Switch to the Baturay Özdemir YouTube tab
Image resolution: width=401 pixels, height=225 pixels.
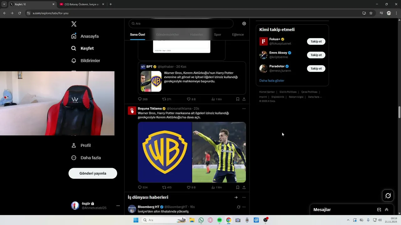coord(81,4)
